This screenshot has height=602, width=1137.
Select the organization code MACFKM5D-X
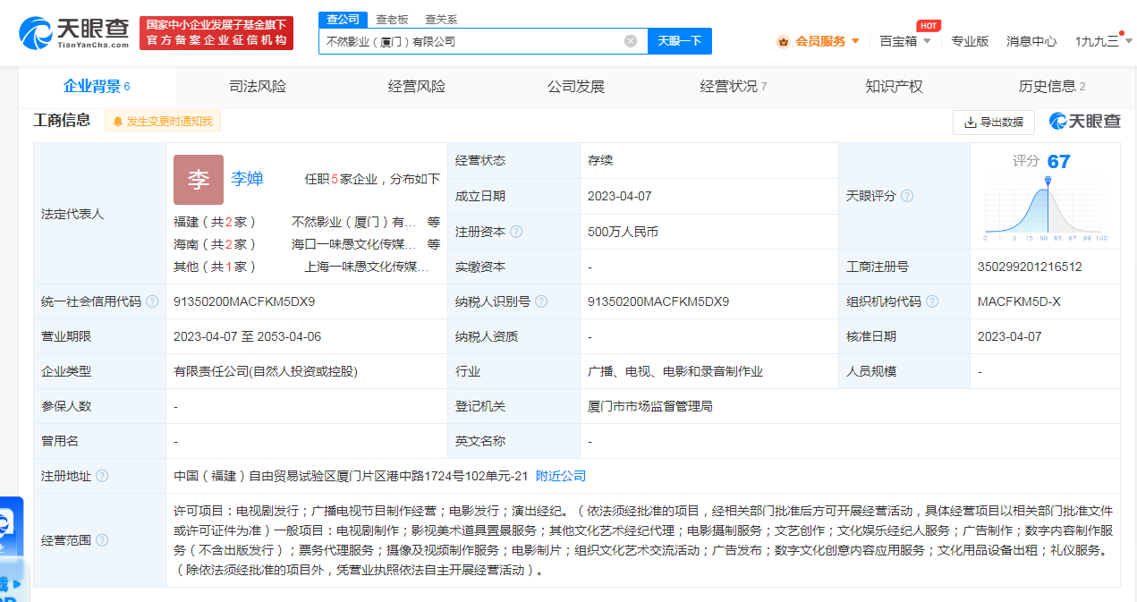tap(1019, 301)
